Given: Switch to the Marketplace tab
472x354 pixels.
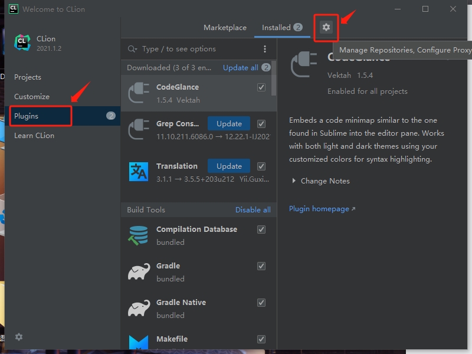Looking at the screenshot, I should click(x=225, y=28).
